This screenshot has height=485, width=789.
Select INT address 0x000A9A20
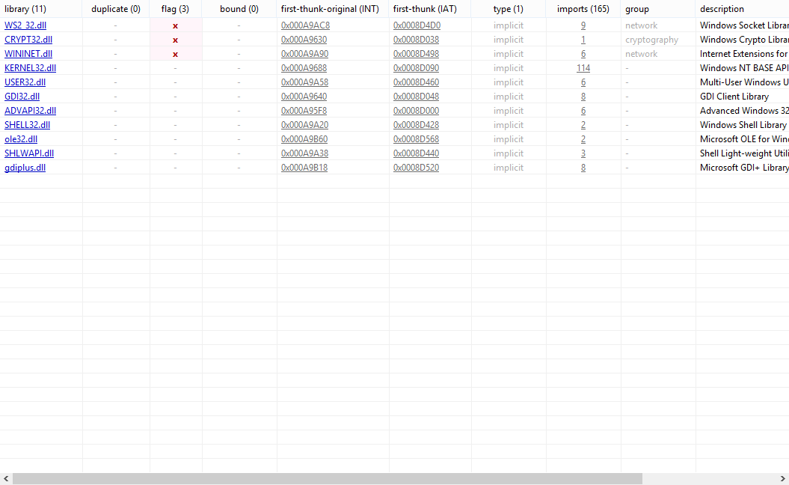(x=304, y=125)
